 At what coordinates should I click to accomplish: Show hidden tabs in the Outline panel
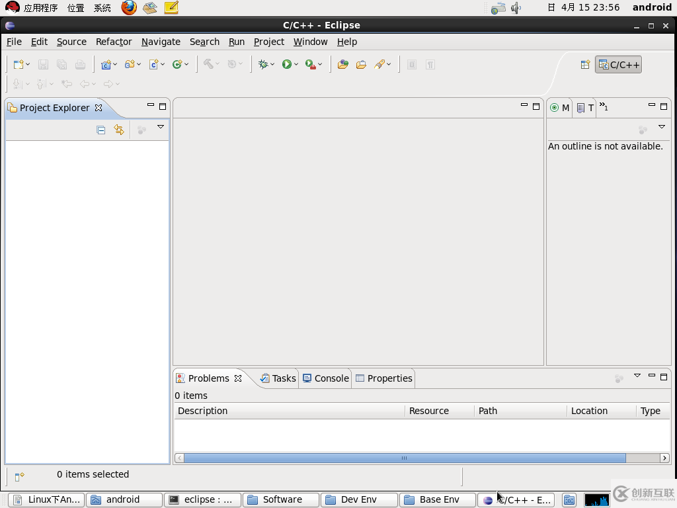point(604,106)
